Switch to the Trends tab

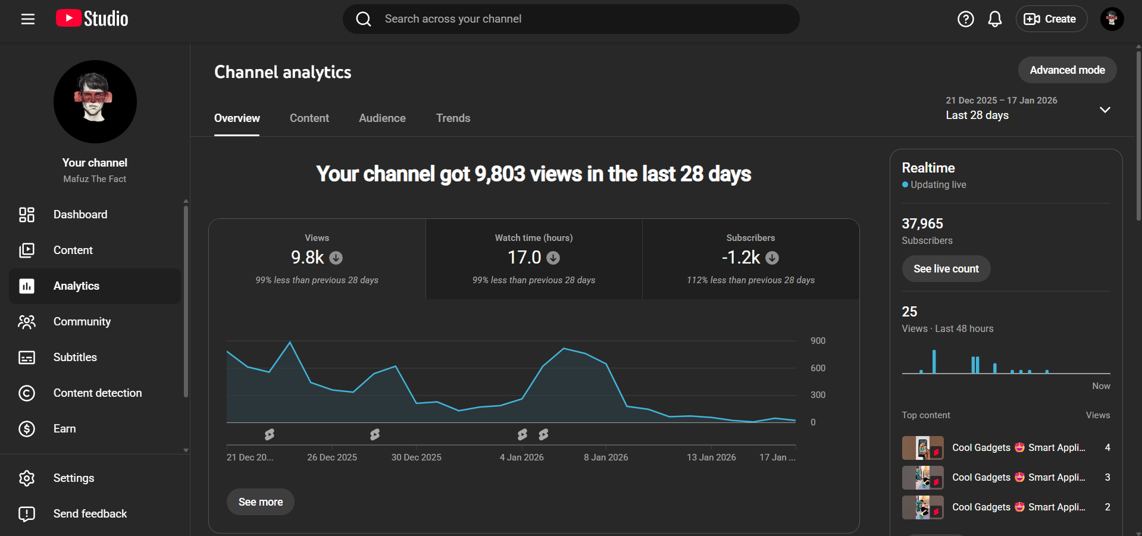coord(453,118)
